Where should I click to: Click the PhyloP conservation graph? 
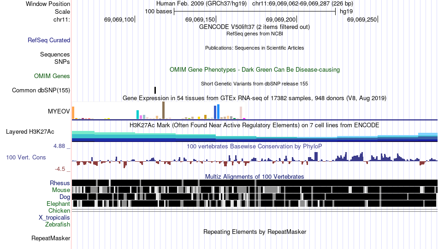[x=255, y=159]
